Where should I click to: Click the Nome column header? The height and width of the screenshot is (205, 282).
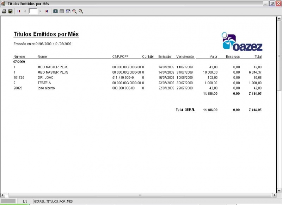tap(42, 57)
